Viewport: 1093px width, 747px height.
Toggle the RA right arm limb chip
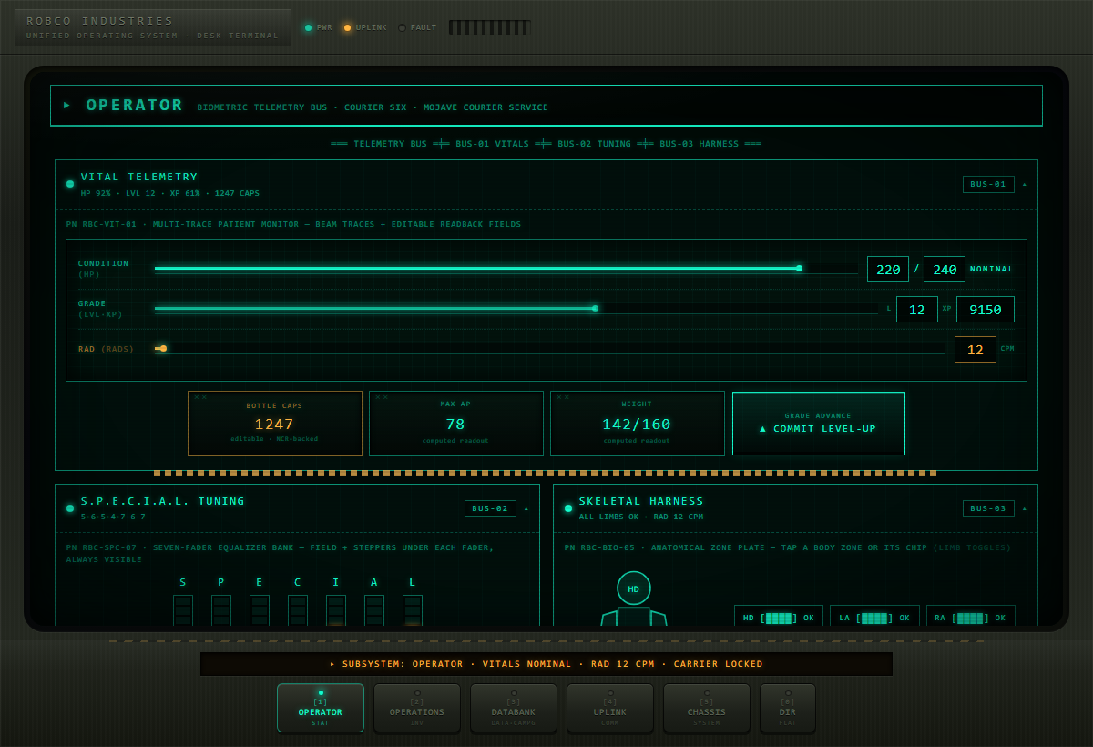pos(971,618)
